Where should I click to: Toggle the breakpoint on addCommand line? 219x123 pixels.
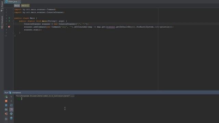(9, 27)
